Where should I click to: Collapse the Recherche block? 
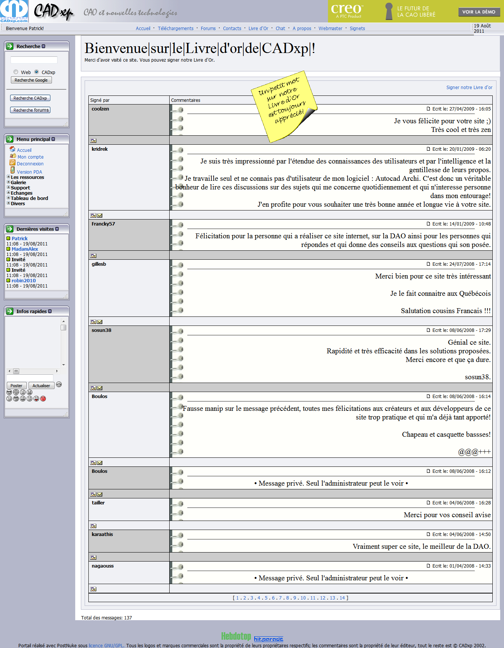[44, 47]
